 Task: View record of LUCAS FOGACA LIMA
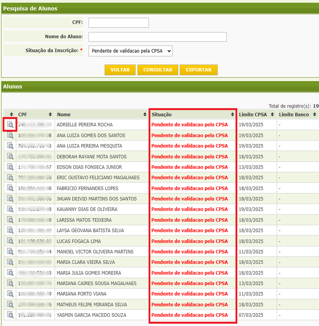click(10, 241)
